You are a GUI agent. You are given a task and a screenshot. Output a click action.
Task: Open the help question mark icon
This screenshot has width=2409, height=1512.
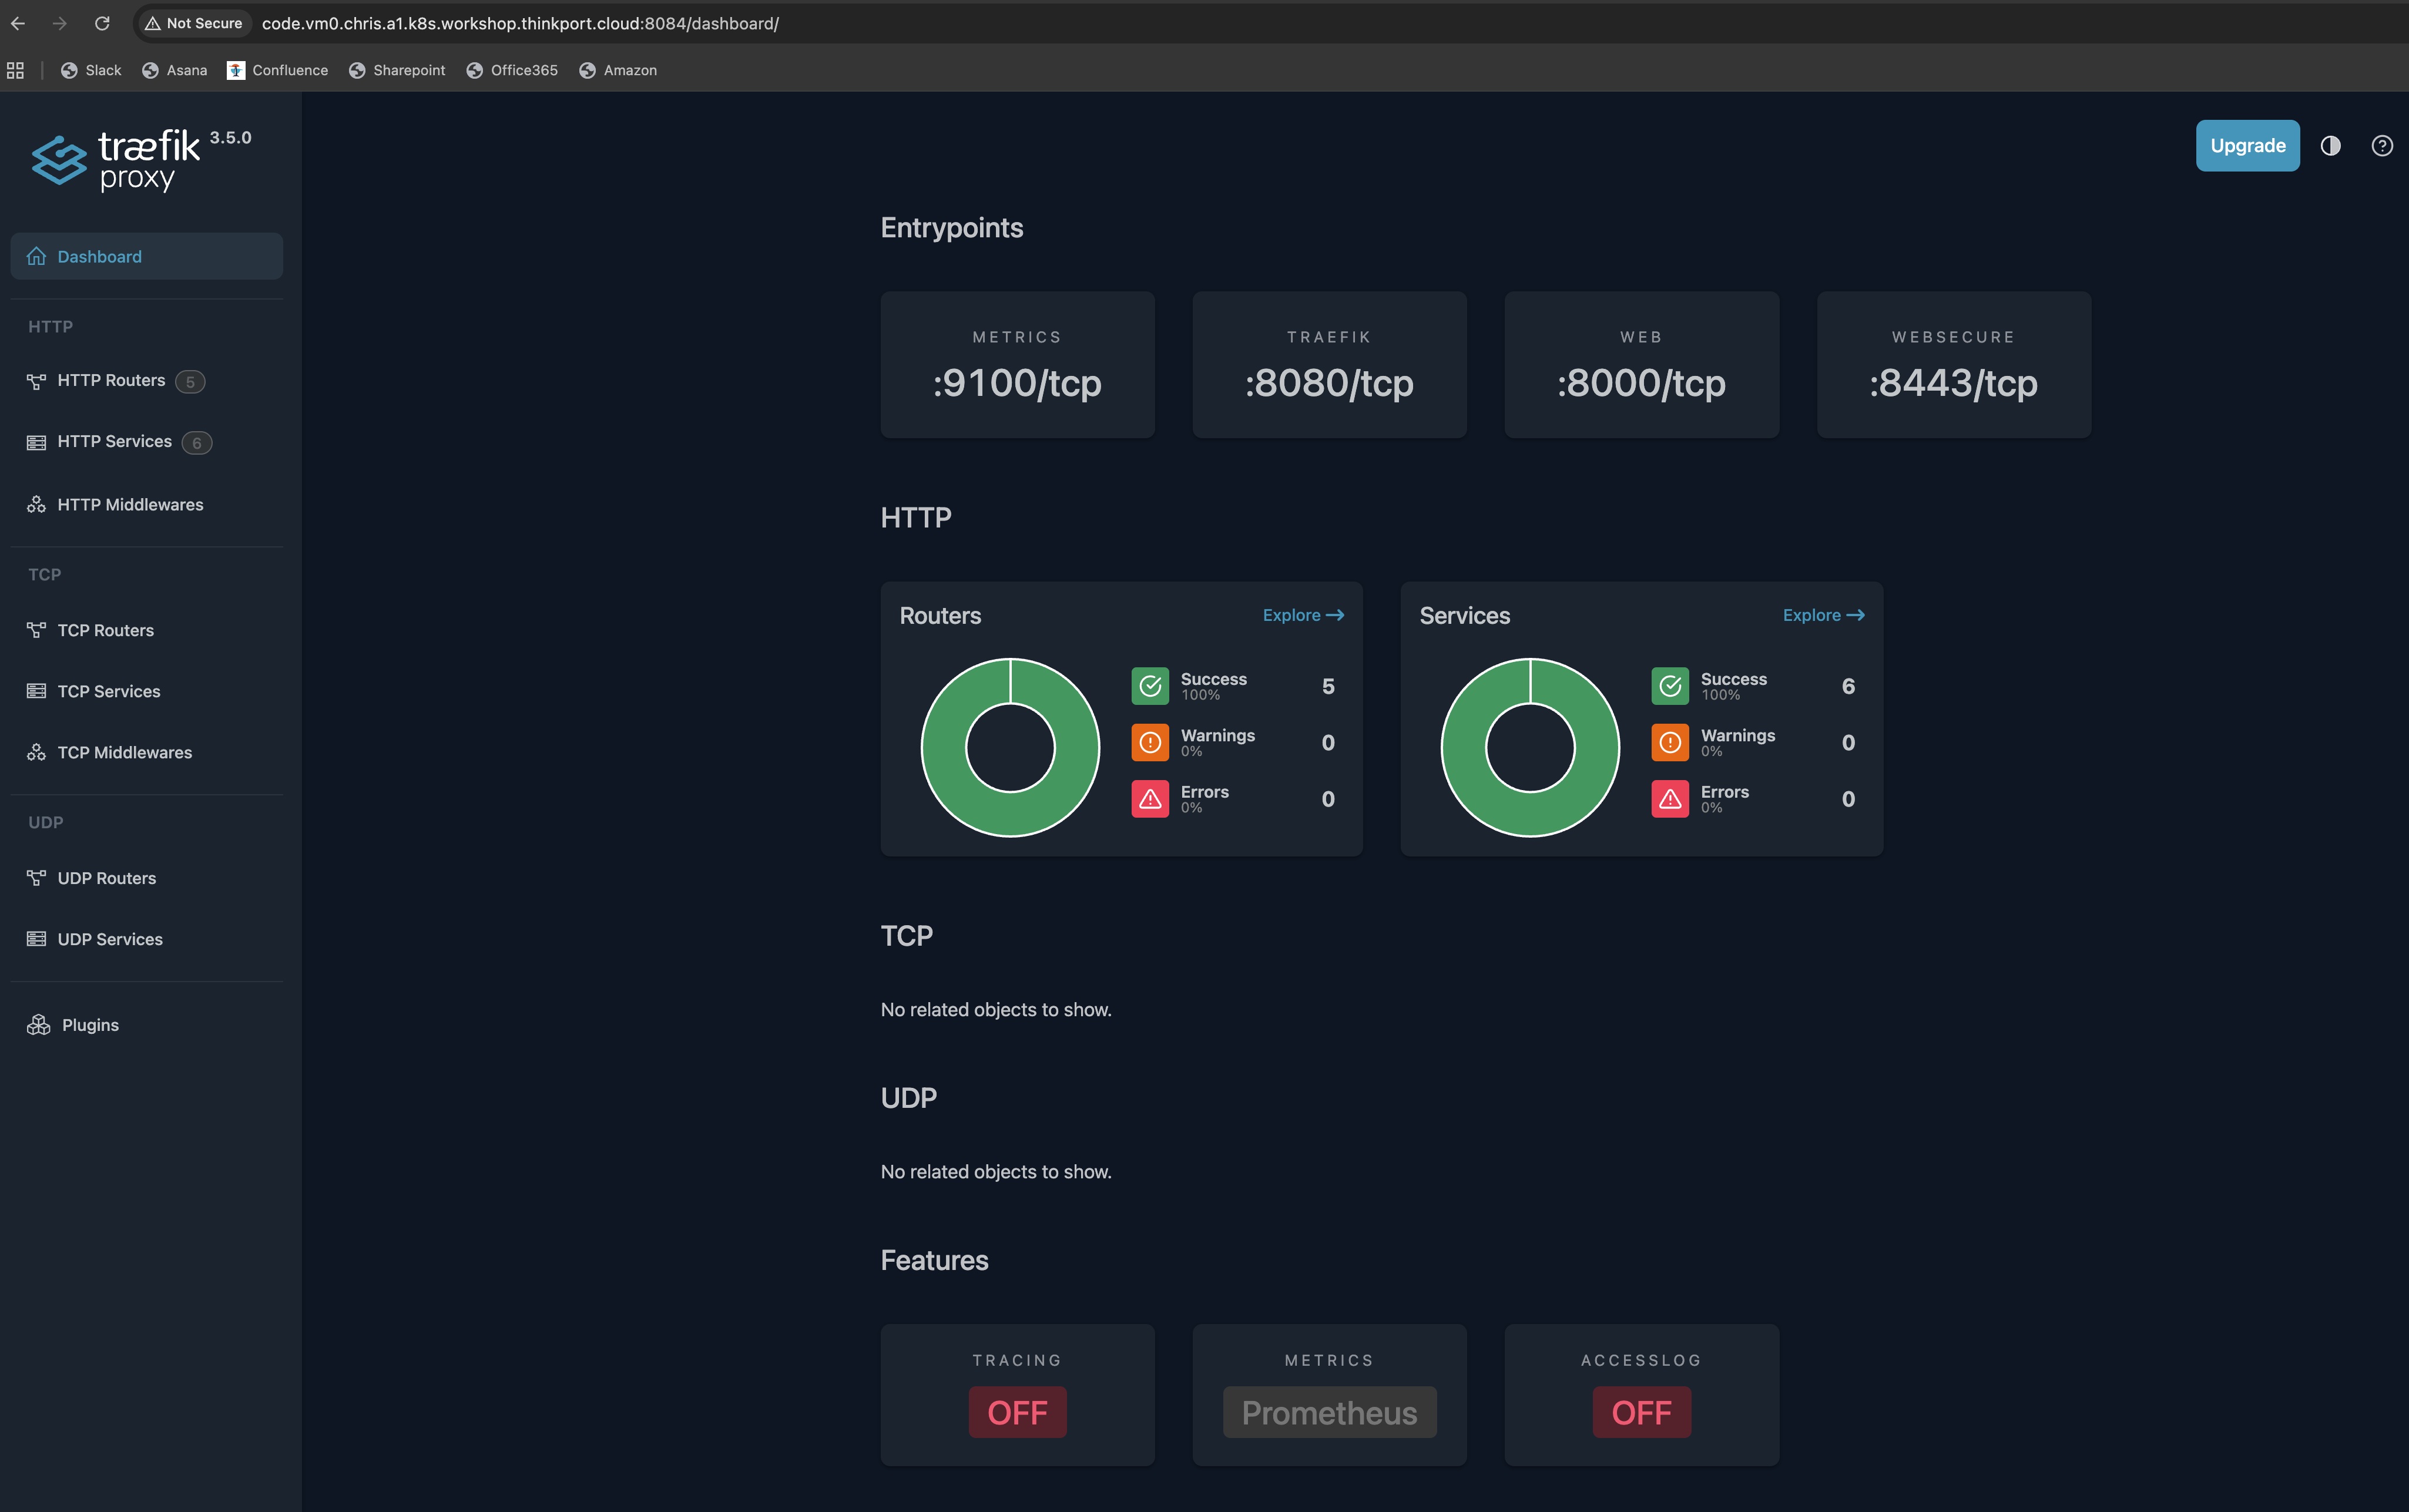coord(2382,146)
